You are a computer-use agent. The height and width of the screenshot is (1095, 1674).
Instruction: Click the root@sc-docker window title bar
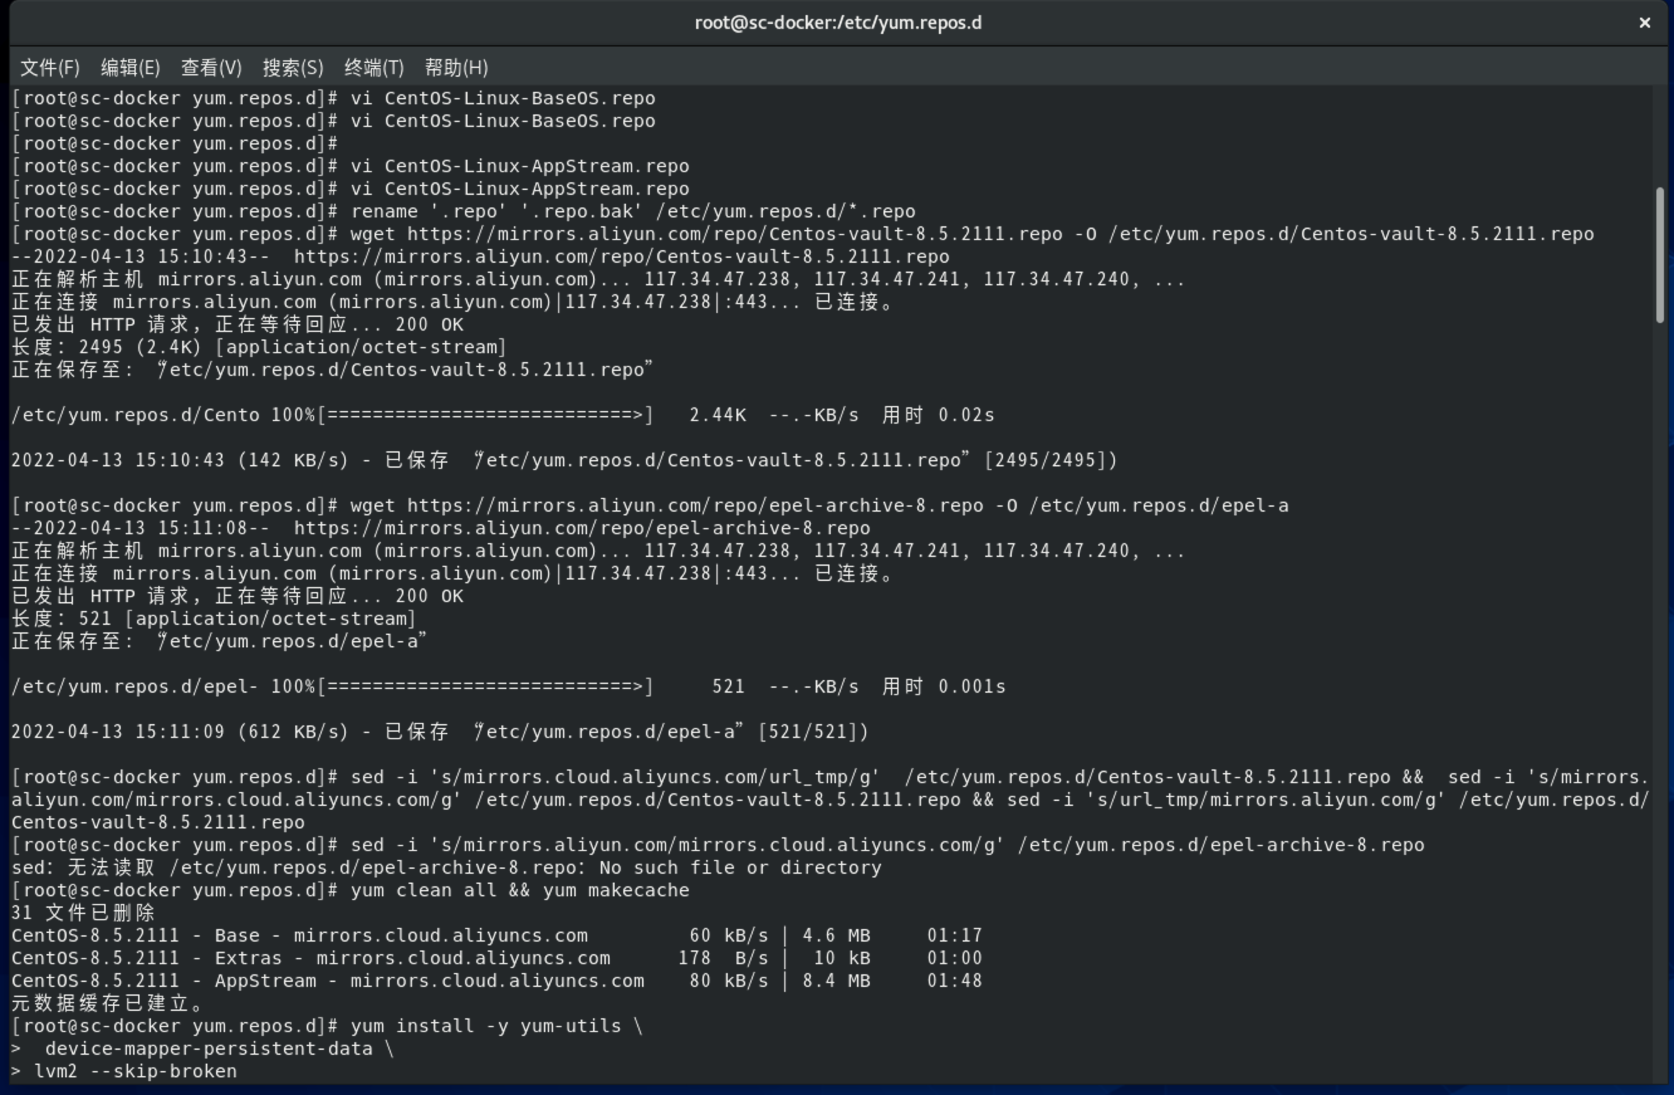point(837,23)
